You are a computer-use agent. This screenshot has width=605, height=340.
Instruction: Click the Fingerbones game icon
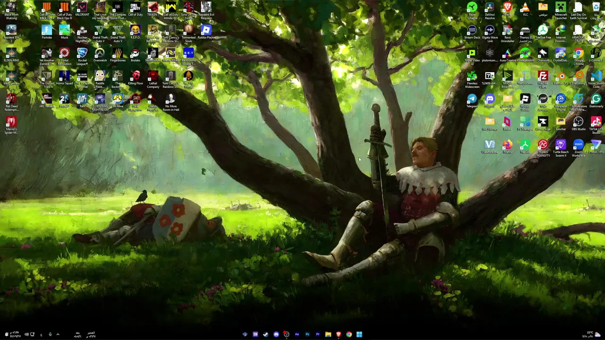pyautogui.click(x=118, y=55)
